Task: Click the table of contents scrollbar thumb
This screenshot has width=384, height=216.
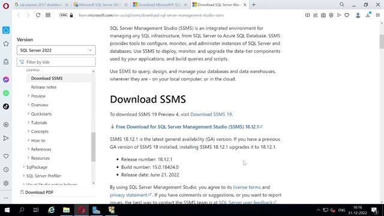Action: [x=94, y=147]
